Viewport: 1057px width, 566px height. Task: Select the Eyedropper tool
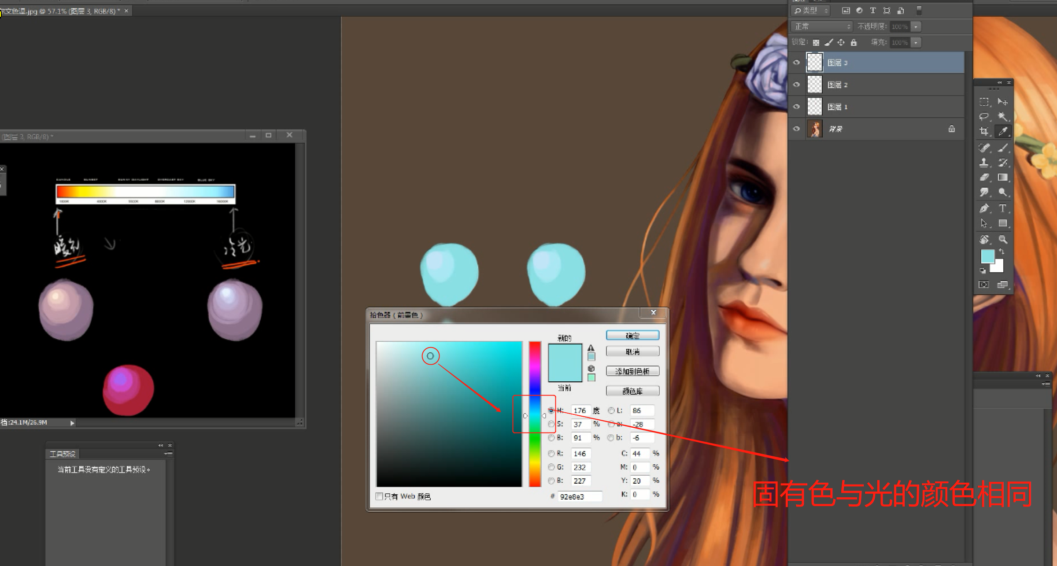pyautogui.click(x=1003, y=131)
